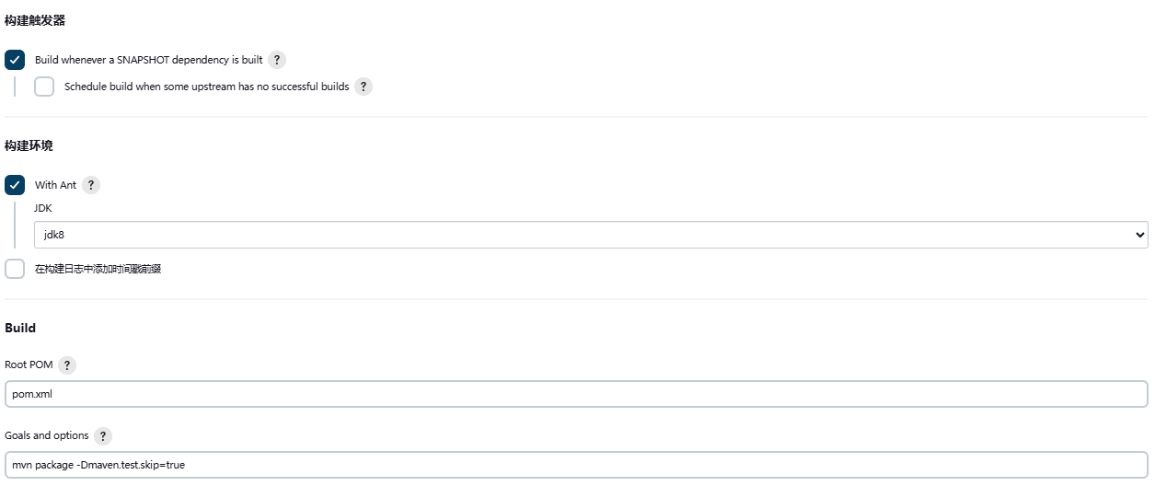The height and width of the screenshot is (486, 1155).
Task: Click the JDK field label
Action: (43, 208)
